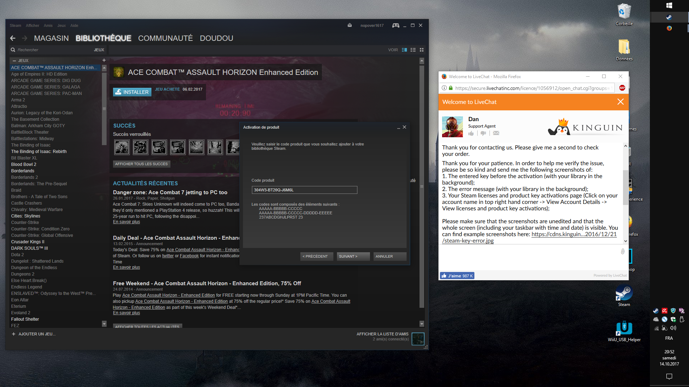Open the JEUX filter dropdown beside search
The width and height of the screenshot is (689, 387).
[x=99, y=50]
